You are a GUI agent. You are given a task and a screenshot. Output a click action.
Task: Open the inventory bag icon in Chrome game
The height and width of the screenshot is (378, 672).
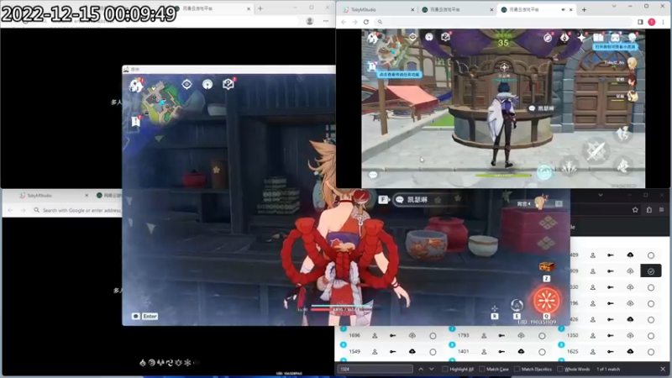point(616,37)
